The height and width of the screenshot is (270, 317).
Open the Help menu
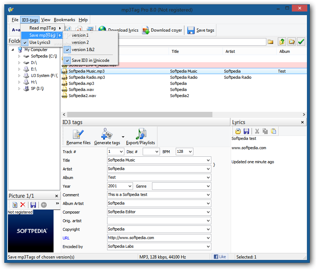click(83, 20)
